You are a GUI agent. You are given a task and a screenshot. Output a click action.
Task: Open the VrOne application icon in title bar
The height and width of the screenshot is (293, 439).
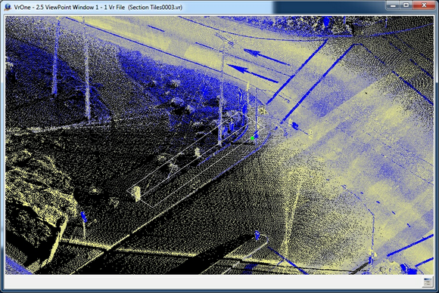coord(8,7)
